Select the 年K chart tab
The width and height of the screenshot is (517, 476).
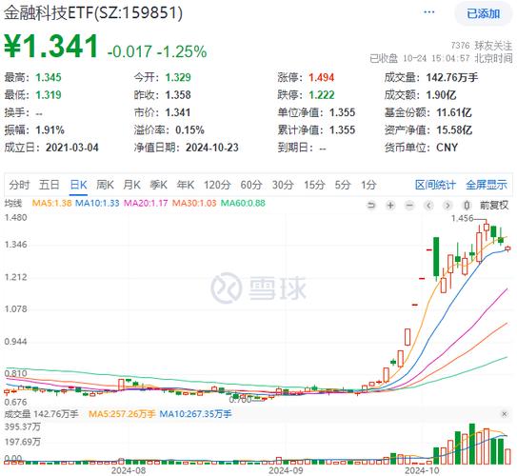[186, 185]
